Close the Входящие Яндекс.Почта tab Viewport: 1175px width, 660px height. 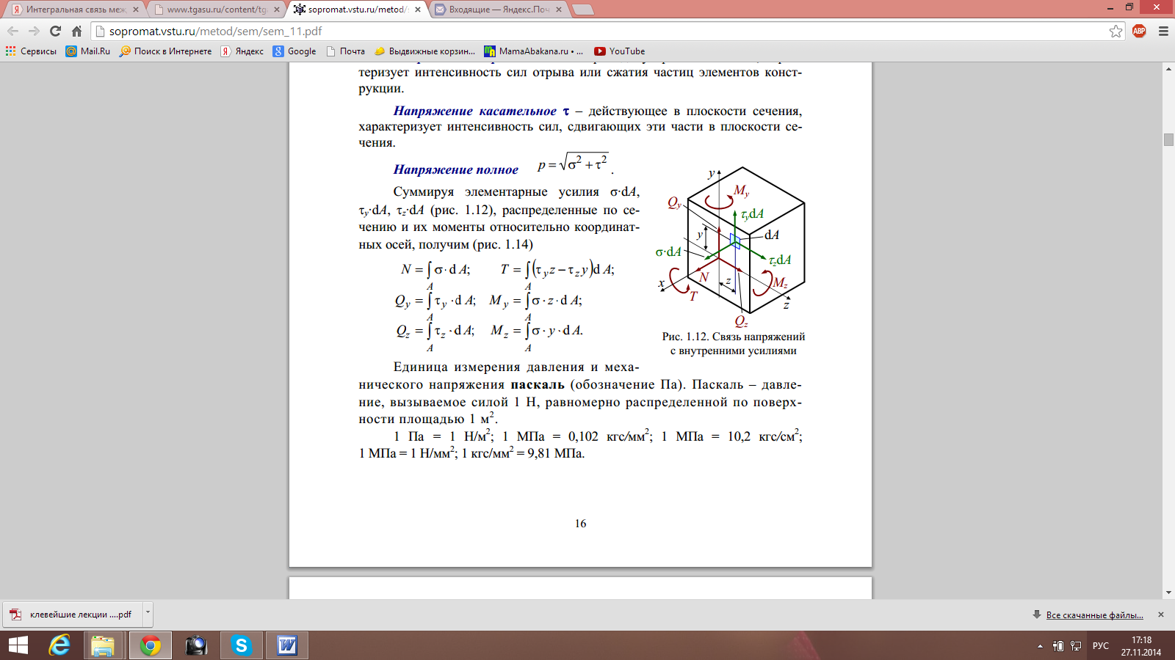(559, 10)
